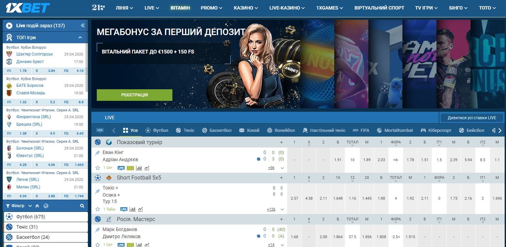Pin the Еван Кінг match
Image resolution: width=506 pixels, height=247 pixels.
[97, 153]
